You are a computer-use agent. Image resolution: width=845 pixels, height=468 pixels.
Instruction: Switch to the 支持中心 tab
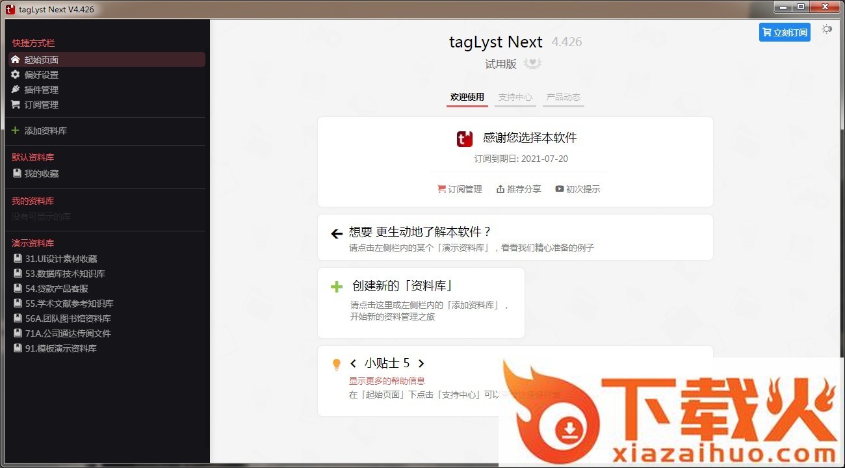[x=515, y=97]
